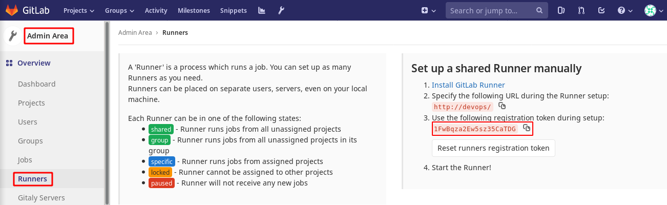Go to Dashboard in sidebar
Image resolution: width=667 pixels, height=205 pixels.
coord(36,84)
